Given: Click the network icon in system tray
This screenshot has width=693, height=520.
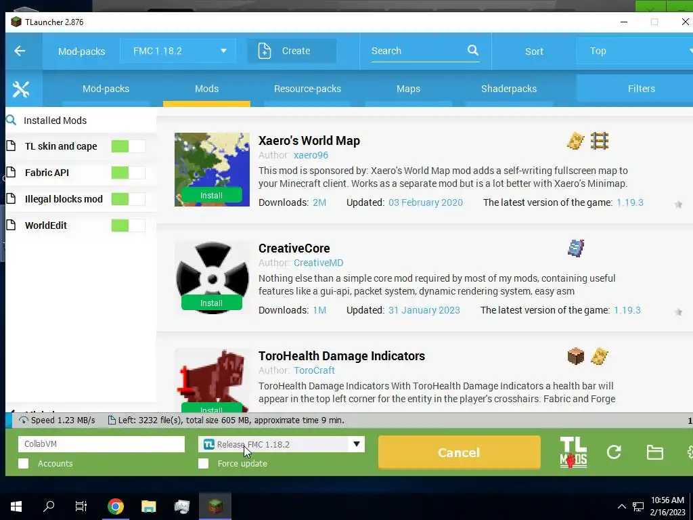Looking at the screenshot, I should (x=638, y=506).
